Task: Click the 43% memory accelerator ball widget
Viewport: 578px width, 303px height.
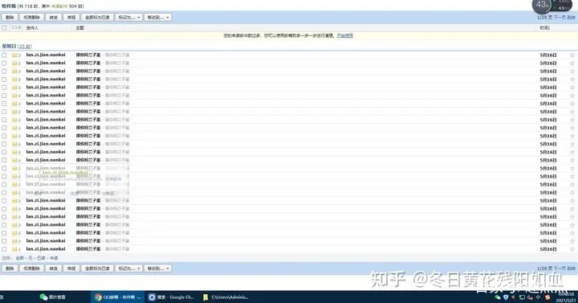Action: click(x=541, y=5)
